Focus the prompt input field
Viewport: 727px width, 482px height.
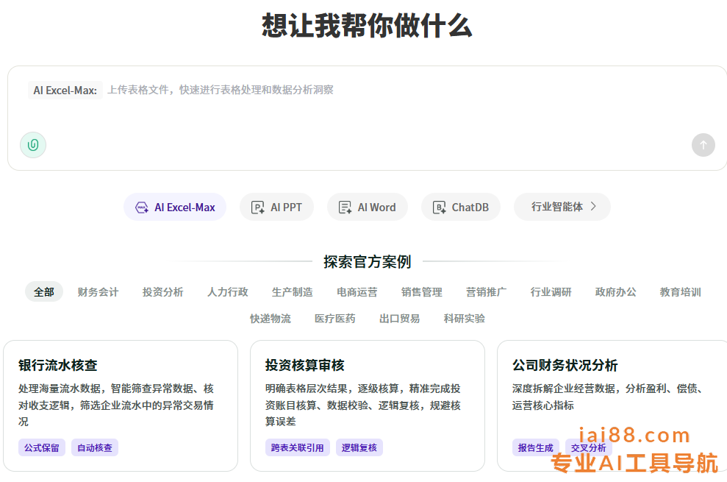(x=368, y=118)
